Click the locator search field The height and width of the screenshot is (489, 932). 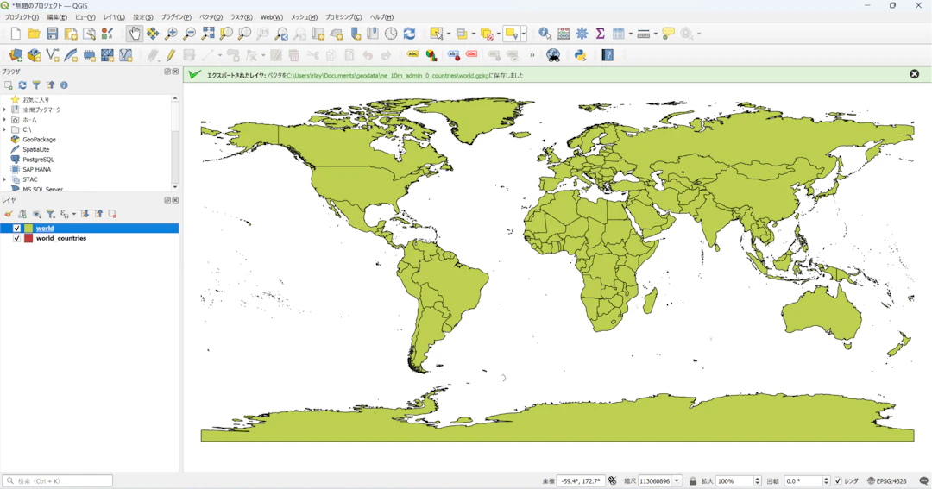[x=57, y=480]
